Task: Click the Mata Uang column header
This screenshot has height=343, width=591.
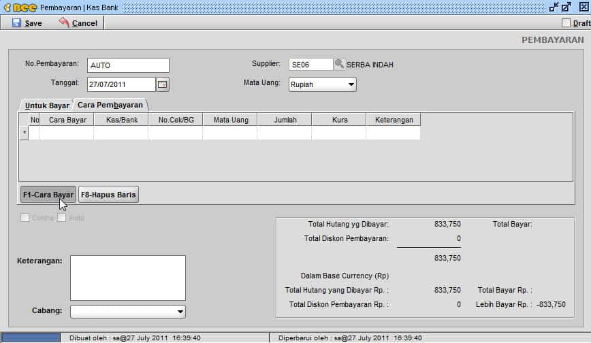Action: pos(231,120)
